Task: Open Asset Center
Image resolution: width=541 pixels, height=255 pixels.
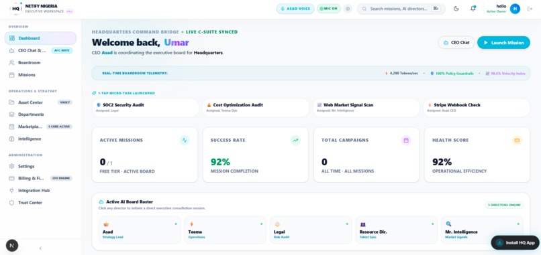Action: 40,102
